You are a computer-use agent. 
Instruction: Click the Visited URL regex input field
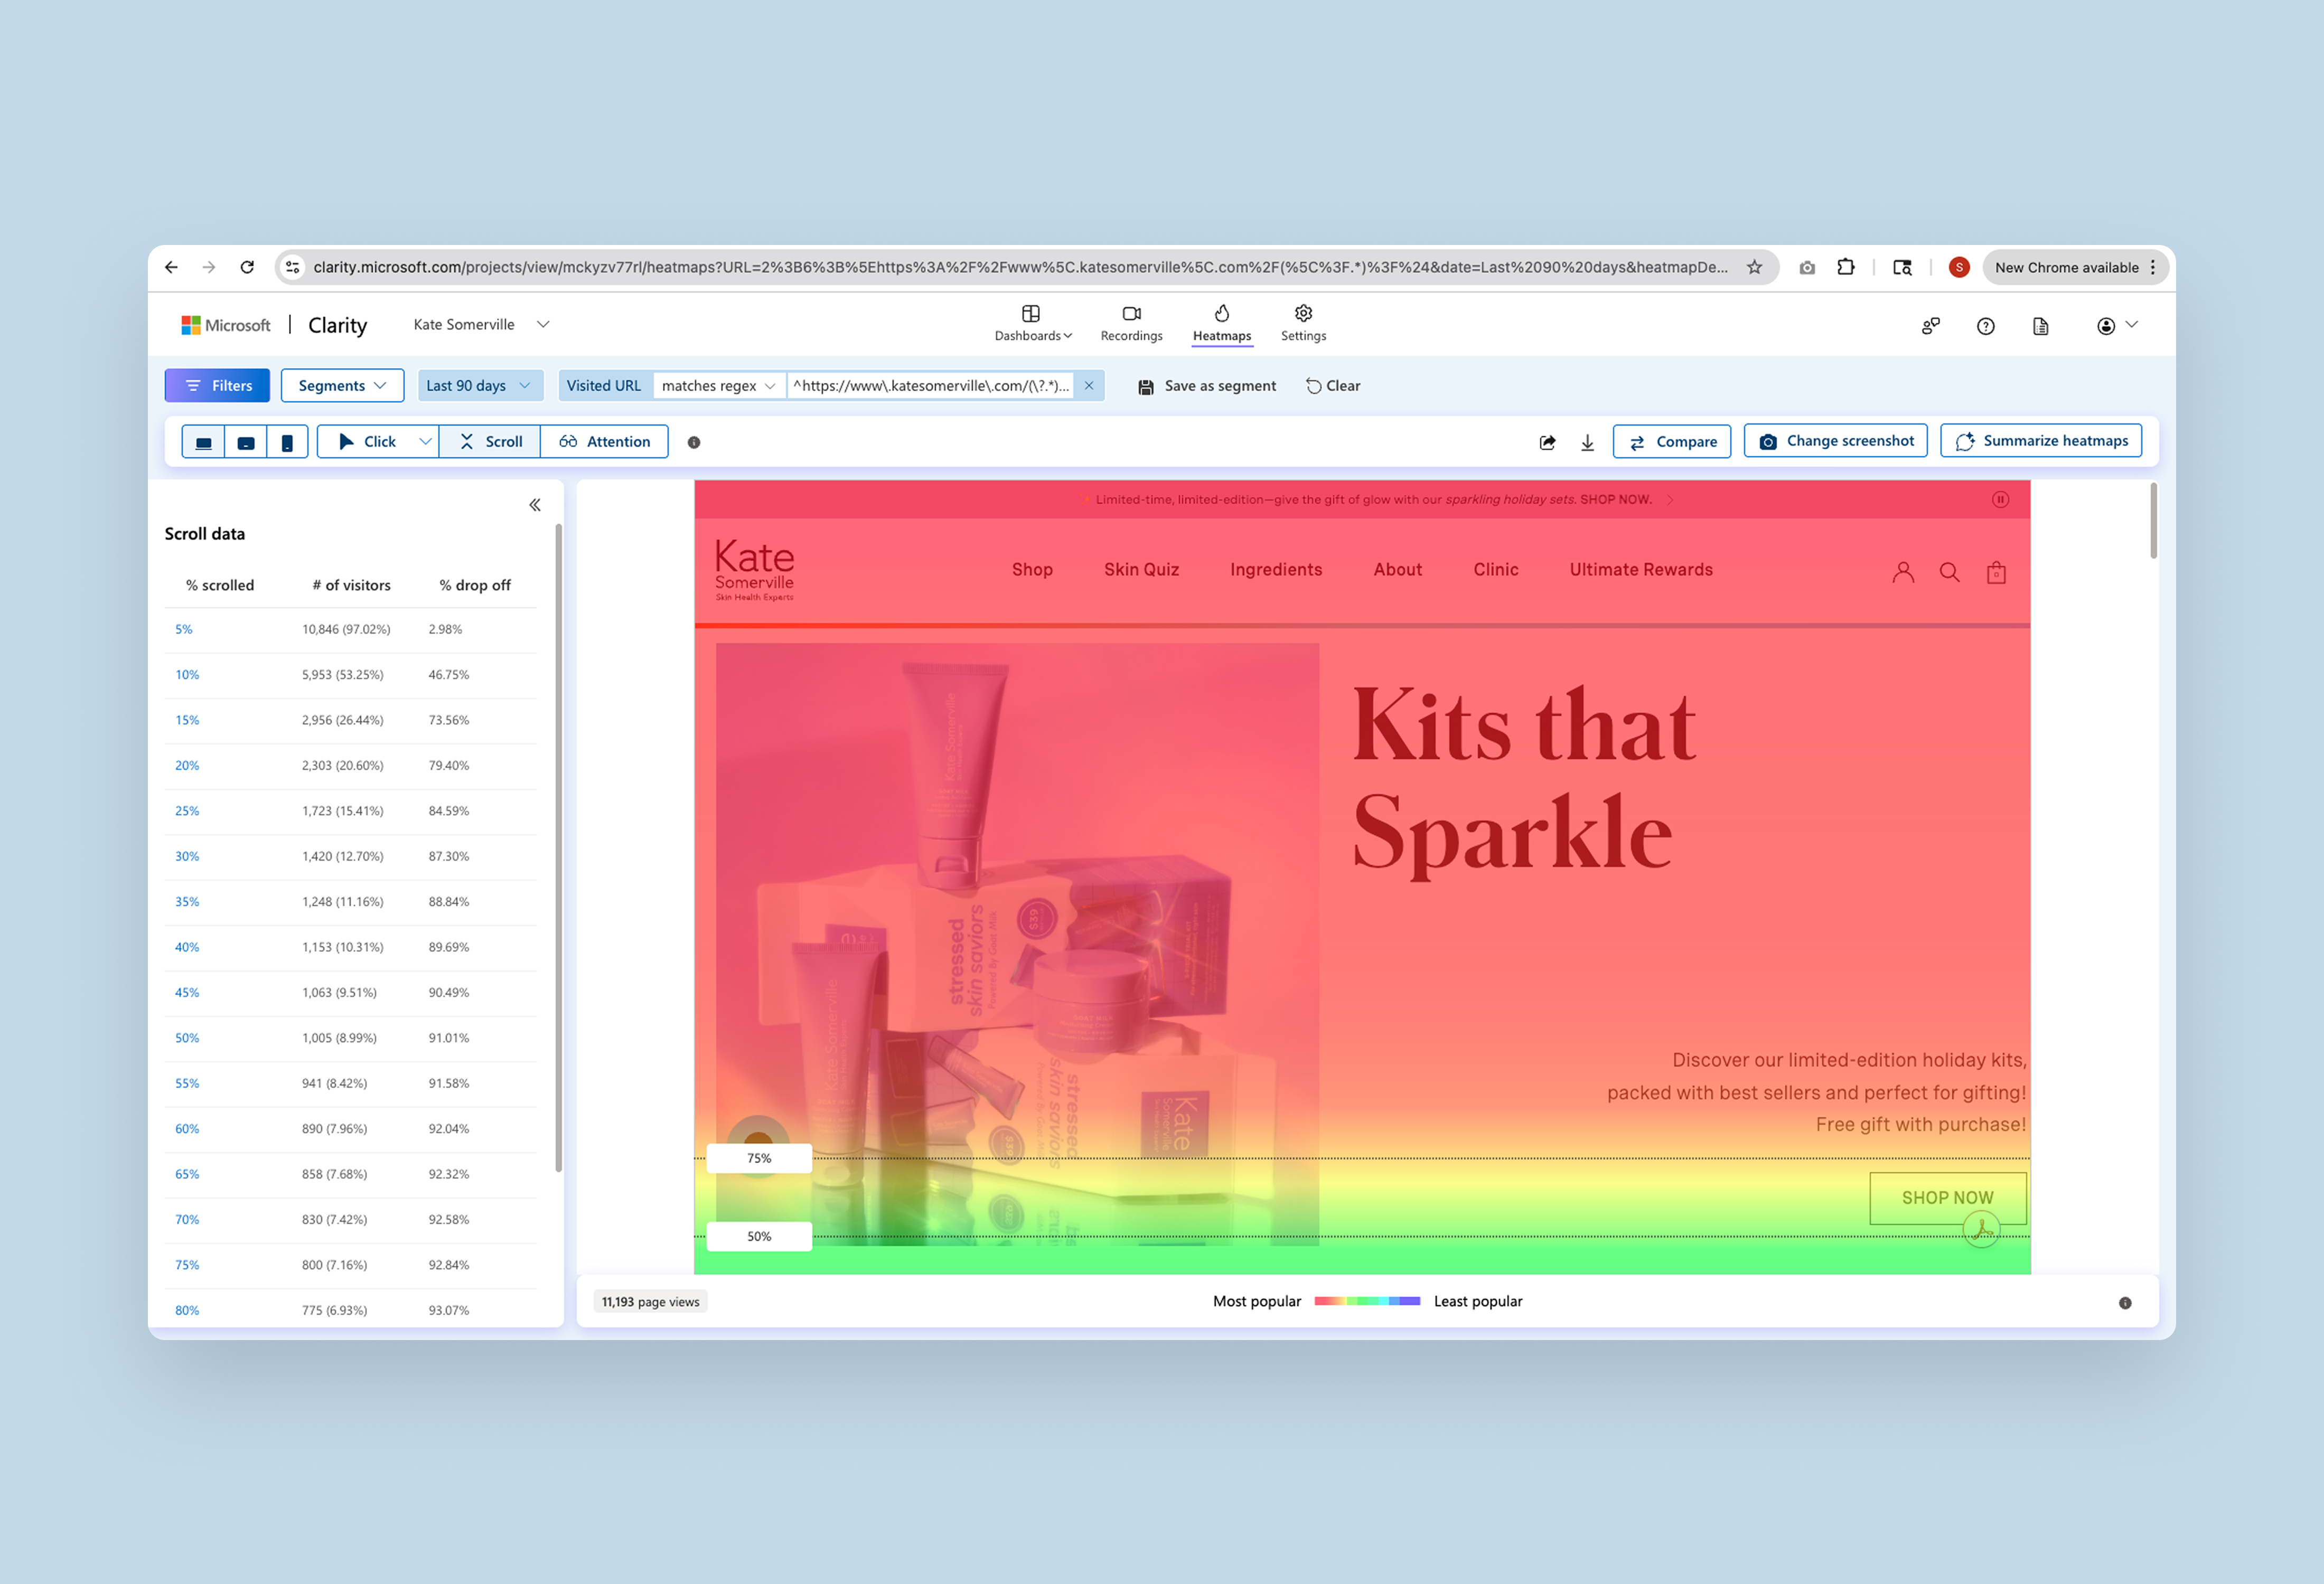tap(930, 386)
